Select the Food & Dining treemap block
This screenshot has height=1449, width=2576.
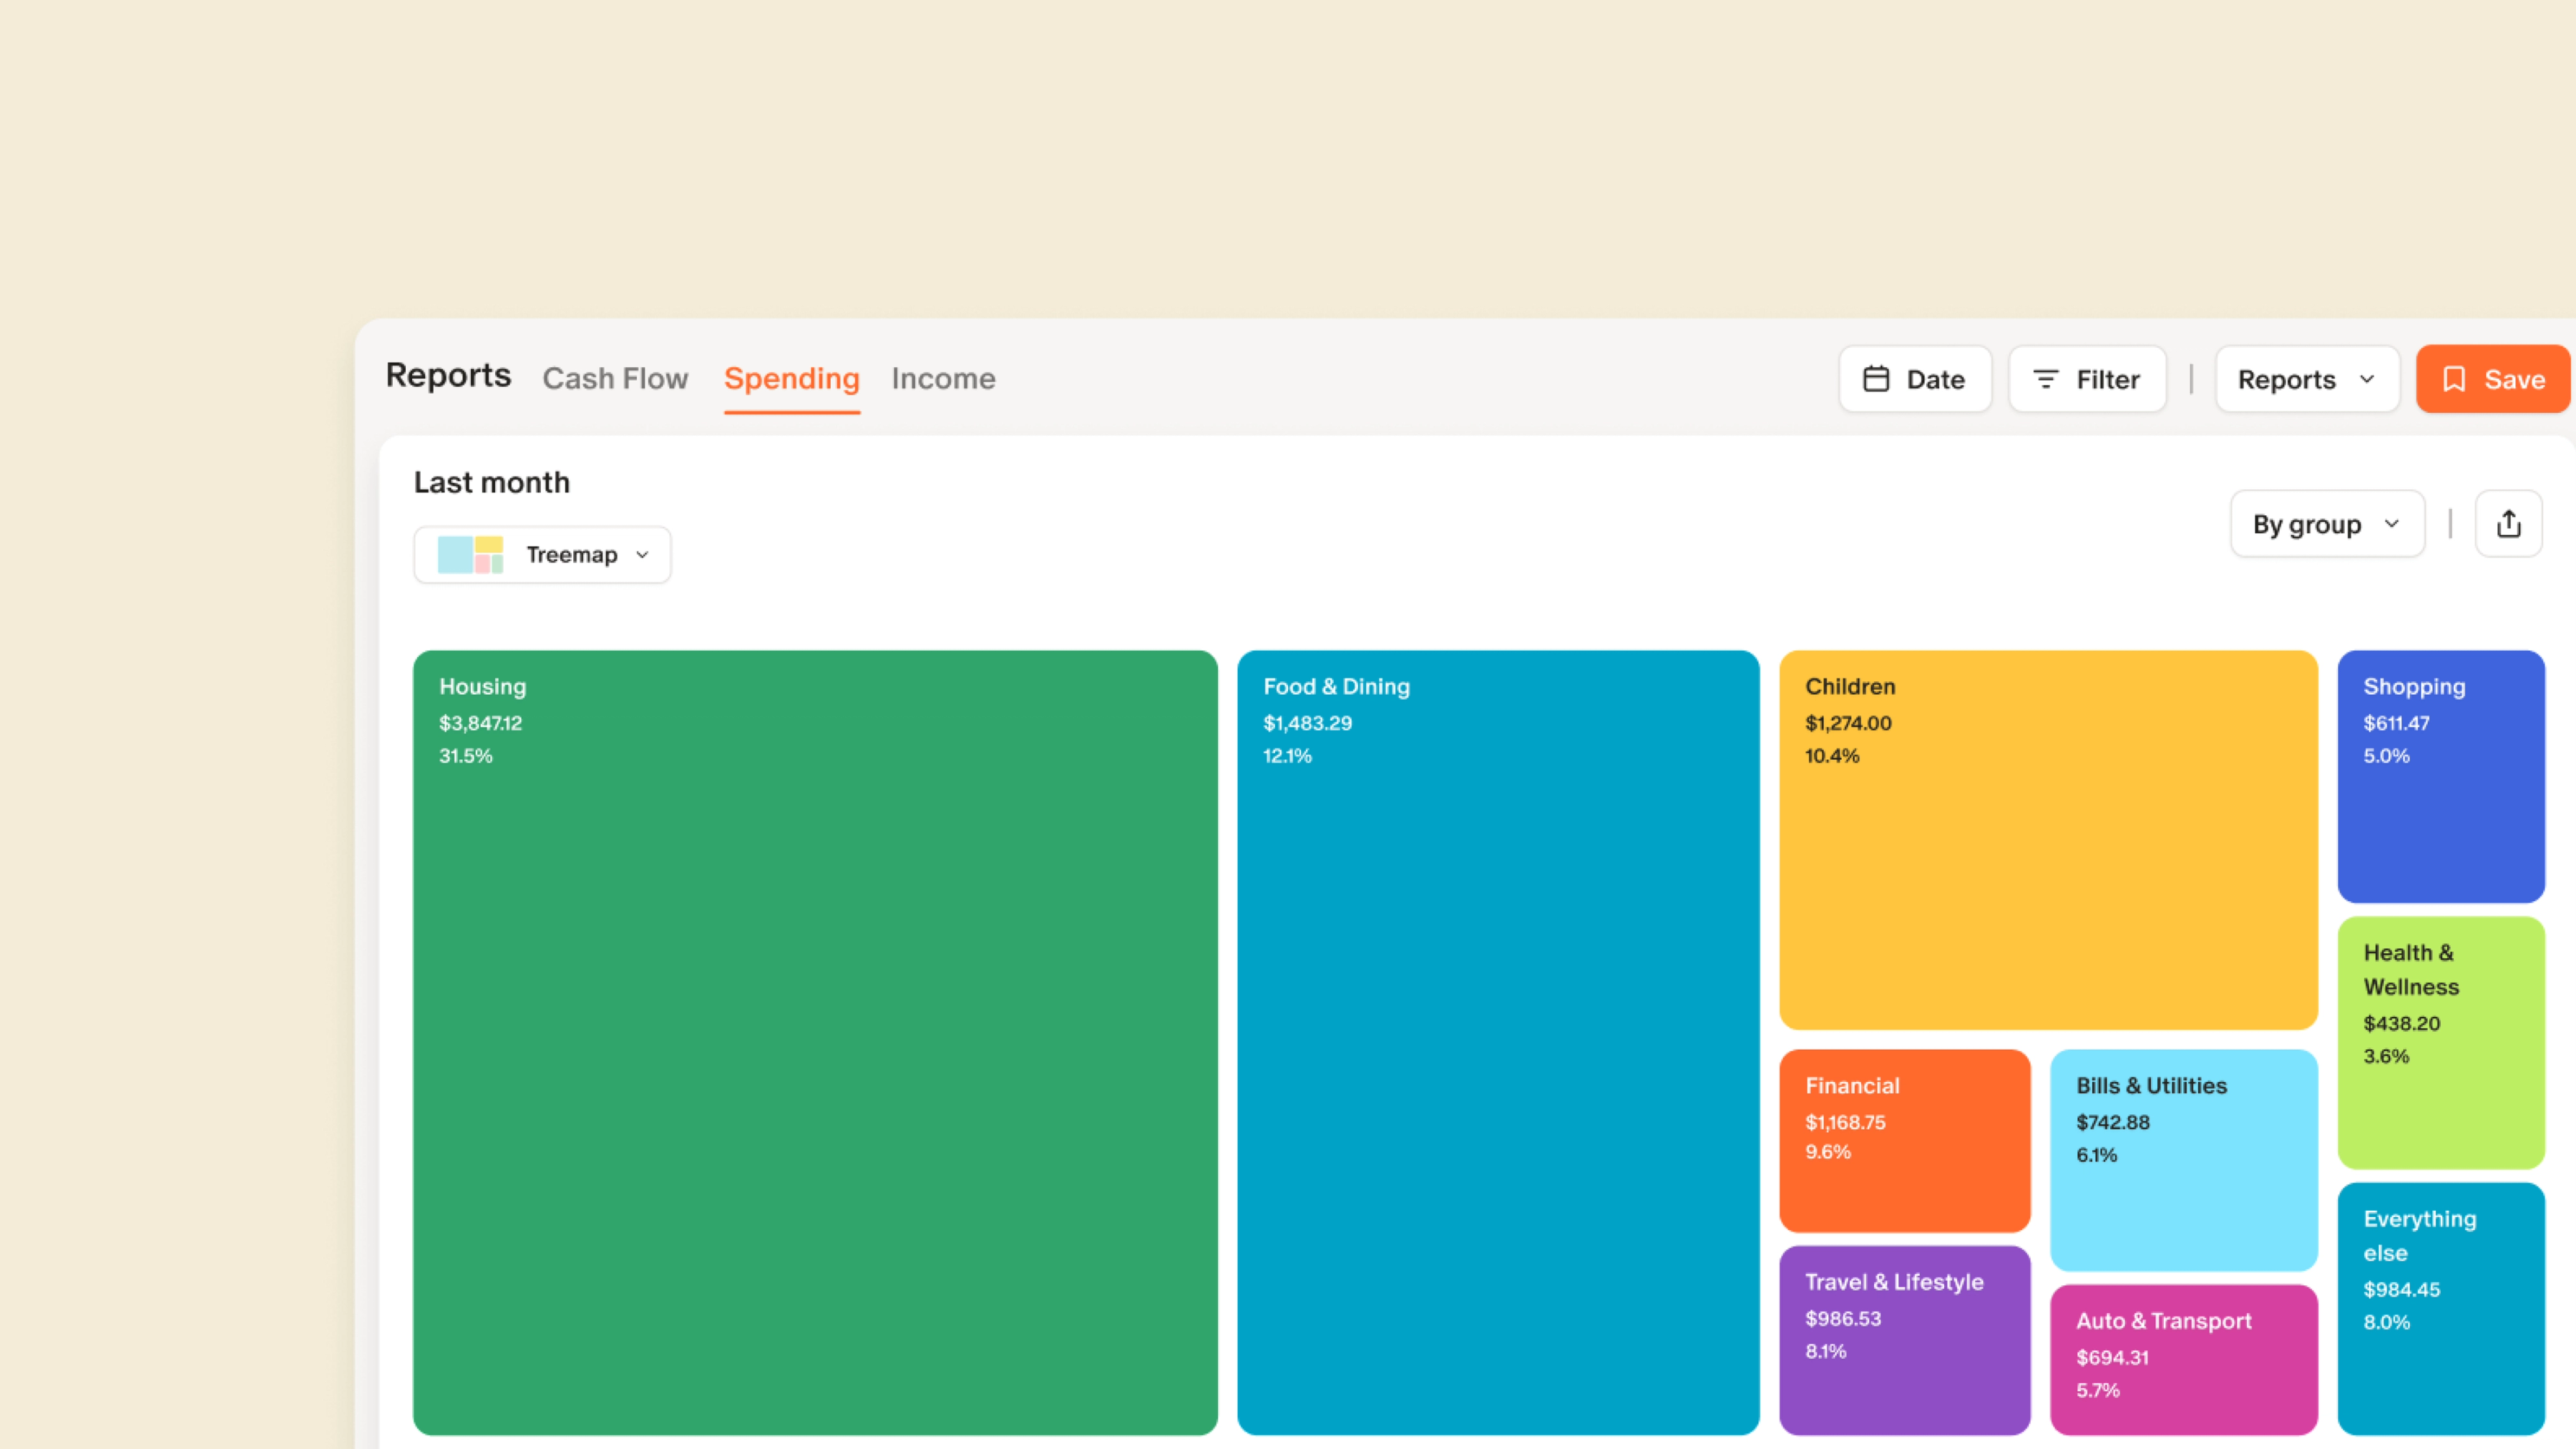(x=1498, y=1042)
